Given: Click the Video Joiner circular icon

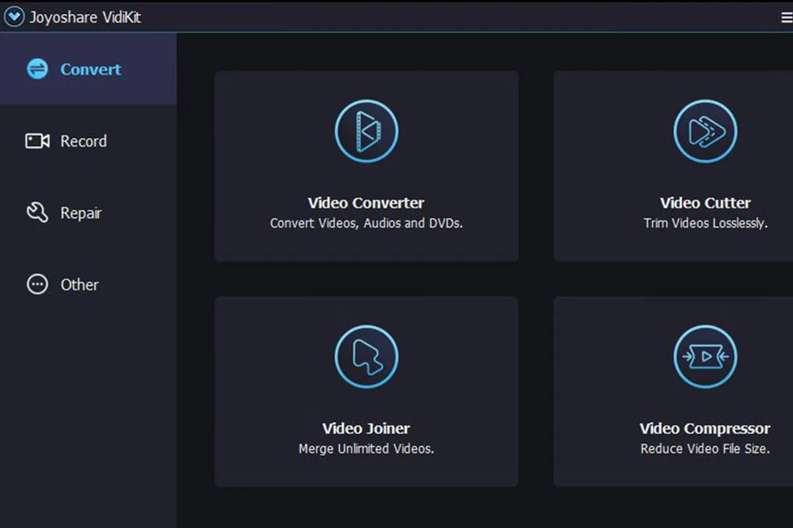Looking at the screenshot, I should tap(366, 356).
